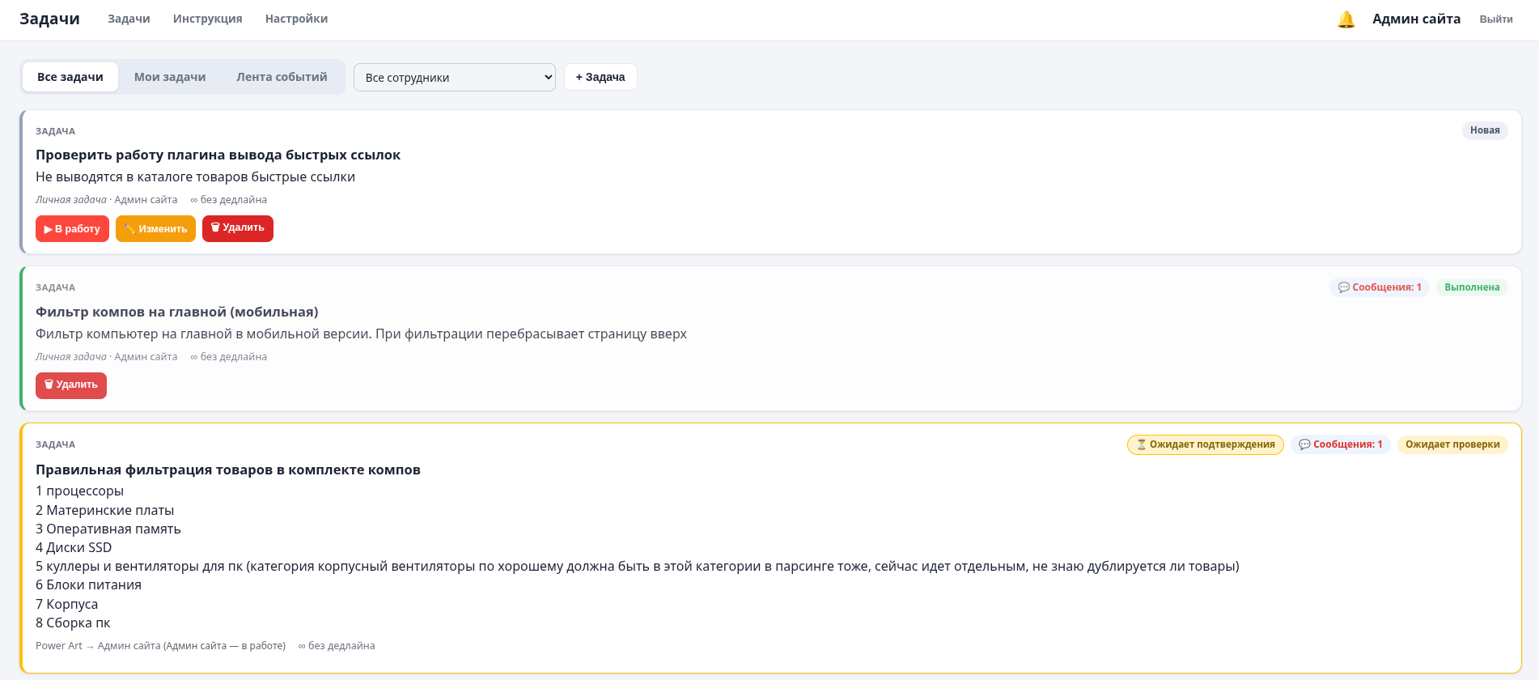Start the quick links plugin task with В работу

click(72, 228)
